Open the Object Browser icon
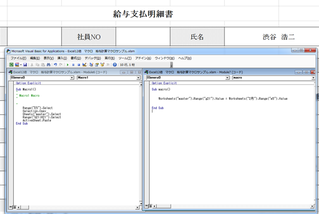319x214 pixels. coord(102,65)
